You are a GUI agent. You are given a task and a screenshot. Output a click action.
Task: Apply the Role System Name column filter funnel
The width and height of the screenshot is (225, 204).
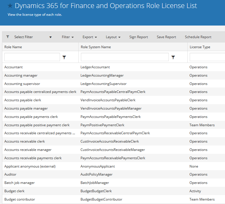173,57
